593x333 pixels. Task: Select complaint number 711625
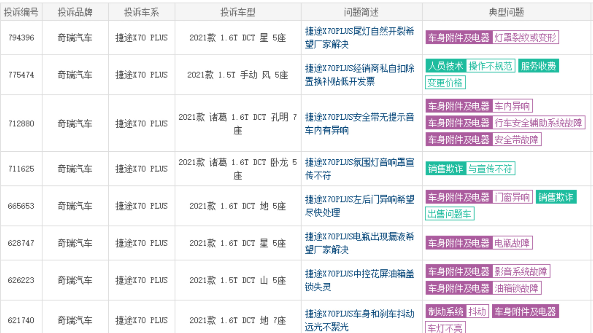[21, 169]
